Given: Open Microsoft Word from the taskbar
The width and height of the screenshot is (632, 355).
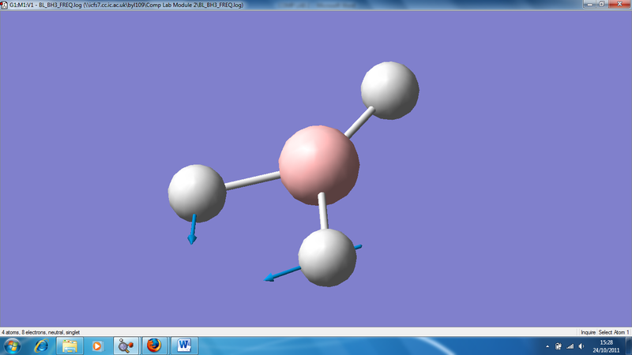Looking at the screenshot, I should (x=184, y=346).
